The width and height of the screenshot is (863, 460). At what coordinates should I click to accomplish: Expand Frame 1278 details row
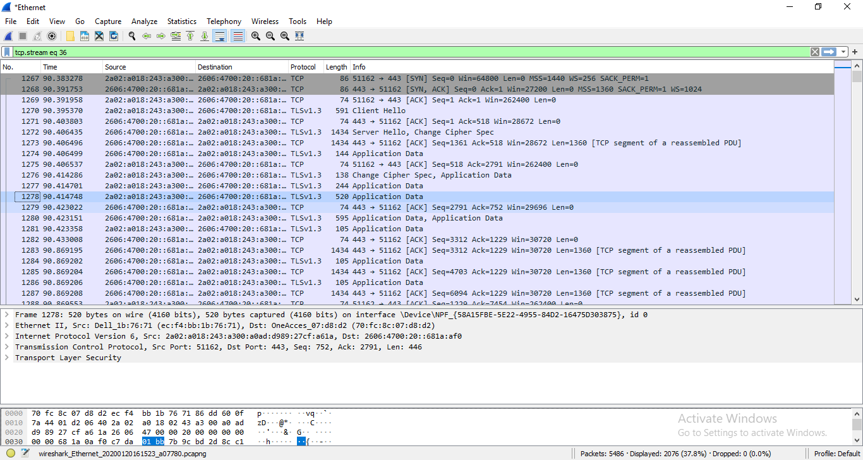(6, 314)
